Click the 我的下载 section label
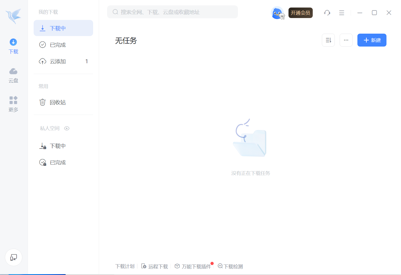This screenshot has width=401, height=275. (x=48, y=12)
